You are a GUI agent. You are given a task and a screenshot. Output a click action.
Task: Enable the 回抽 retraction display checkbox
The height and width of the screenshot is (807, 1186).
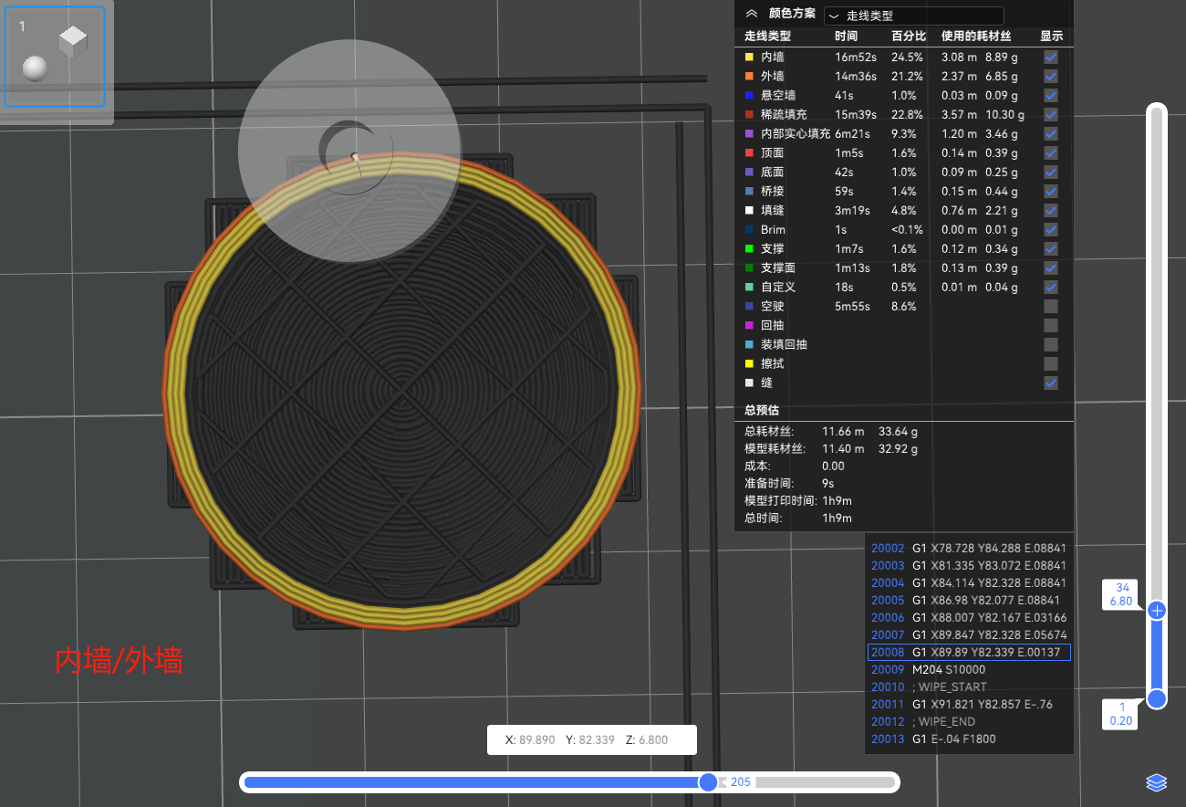pos(1051,326)
